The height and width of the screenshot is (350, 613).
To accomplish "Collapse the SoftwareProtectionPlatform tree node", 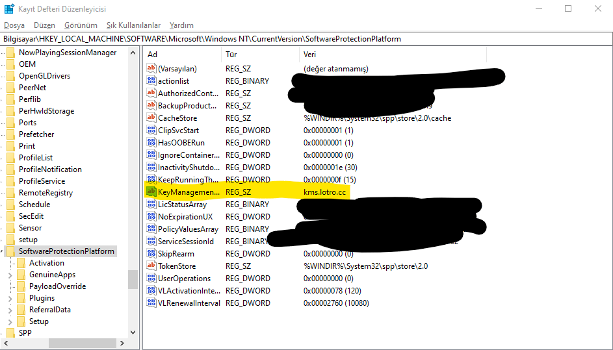I will [x=2, y=251].
